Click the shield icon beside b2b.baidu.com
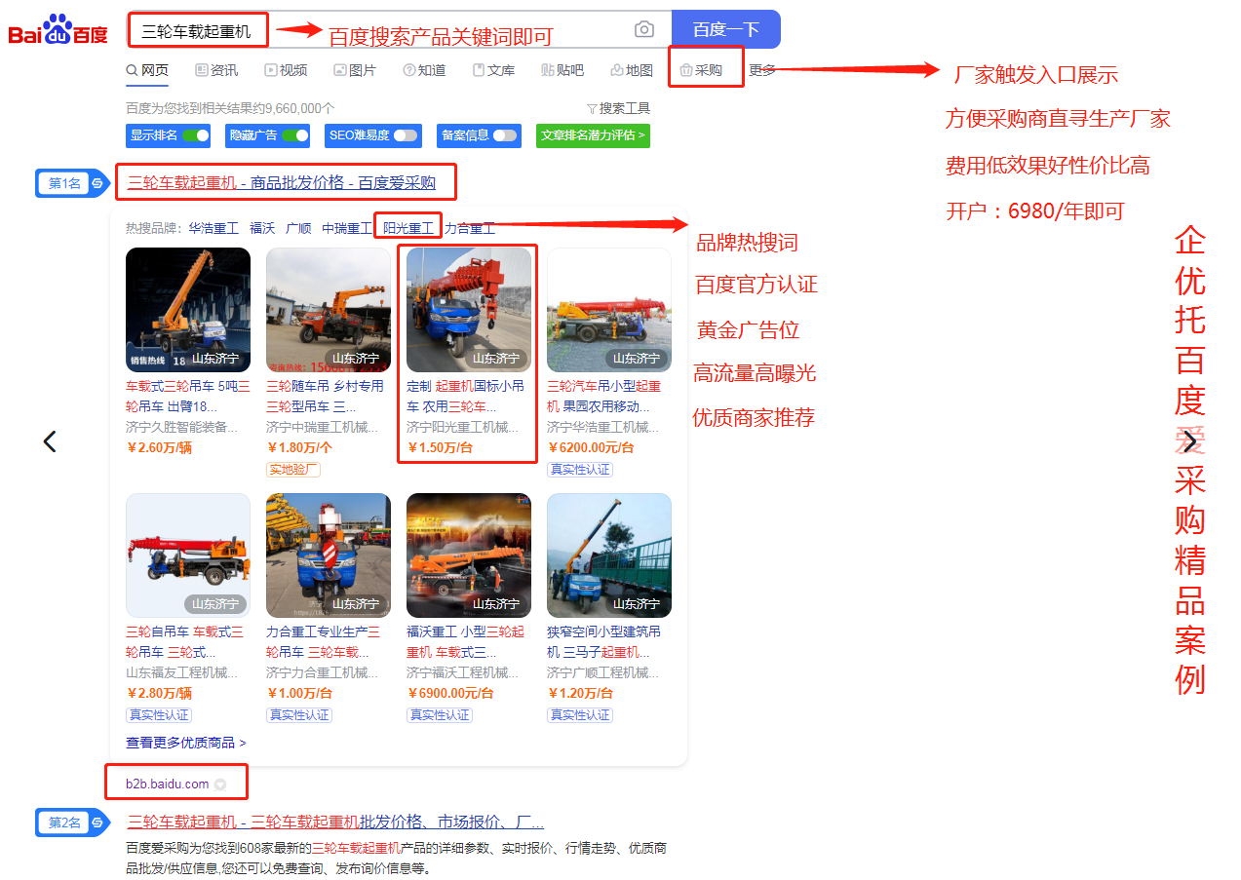The image size is (1241, 880). tap(220, 784)
